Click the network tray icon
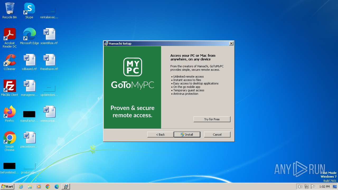The image size is (338, 190). pos(307,187)
